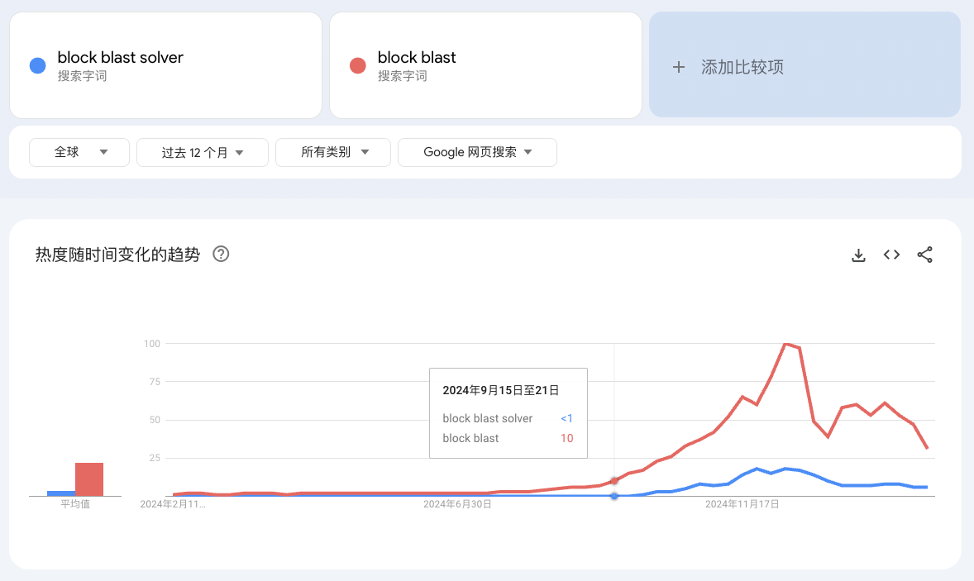Open the embed code icon
The height and width of the screenshot is (581, 974).
pyautogui.click(x=891, y=255)
